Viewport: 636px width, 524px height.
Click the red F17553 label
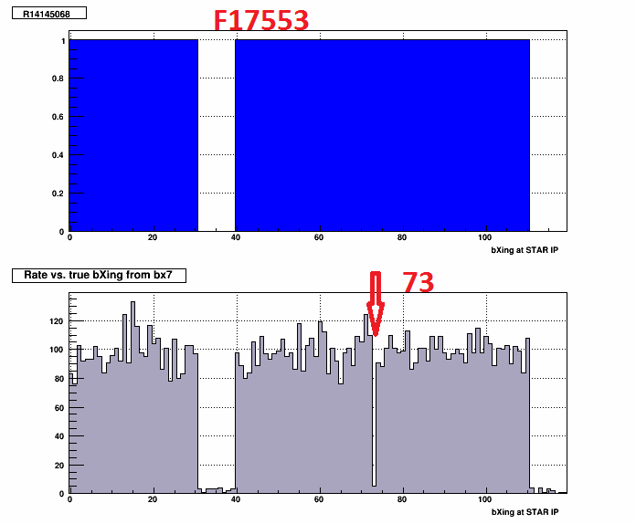[261, 20]
